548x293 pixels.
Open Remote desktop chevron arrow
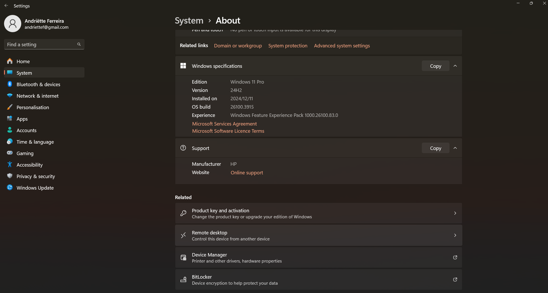click(455, 235)
